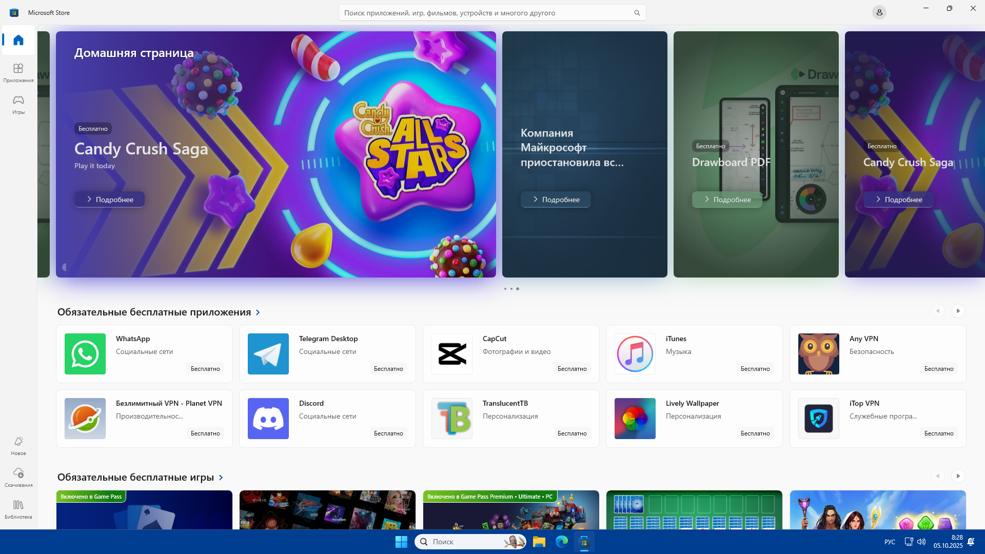985x554 pixels.
Task: Open What's New (Новое) in the sidebar
Action: pyautogui.click(x=18, y=445)
